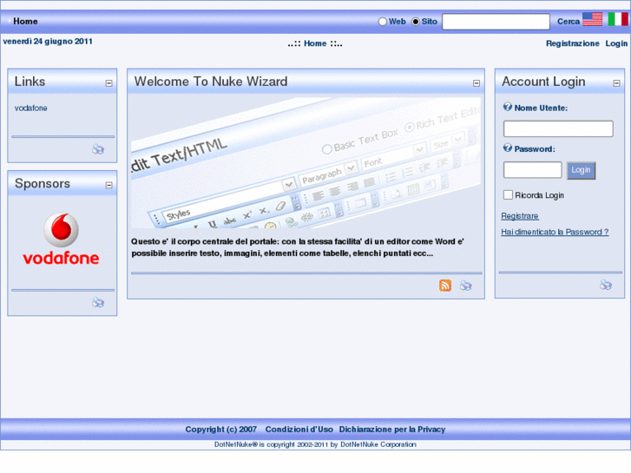631x473 pixels.
Task: Click the Cerca search button
Action: coord(569,22)
